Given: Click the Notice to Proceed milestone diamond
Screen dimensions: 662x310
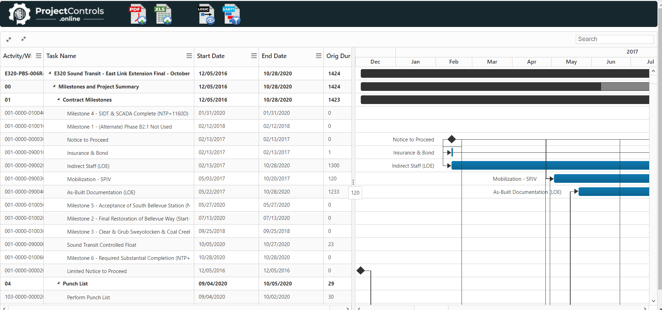Looking at the screenshot, I should [451, 139].
